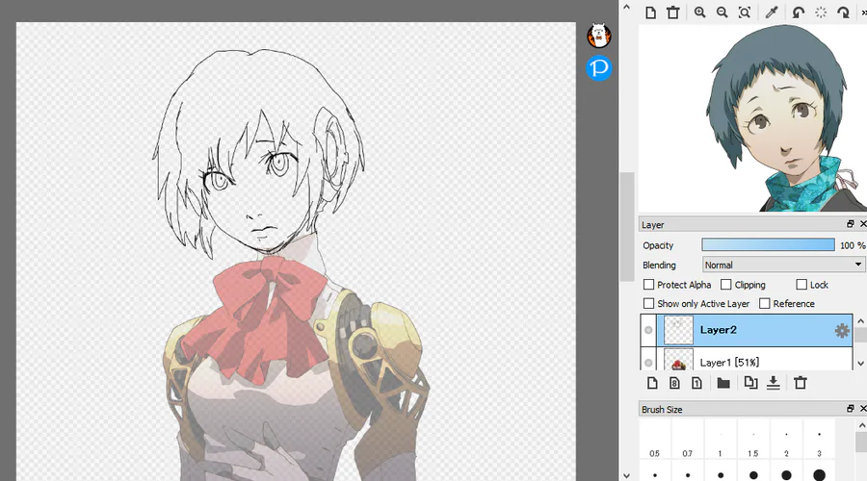Enable the Lock checkbox
The width and height of the screenshot is (867, 481).
801,285
